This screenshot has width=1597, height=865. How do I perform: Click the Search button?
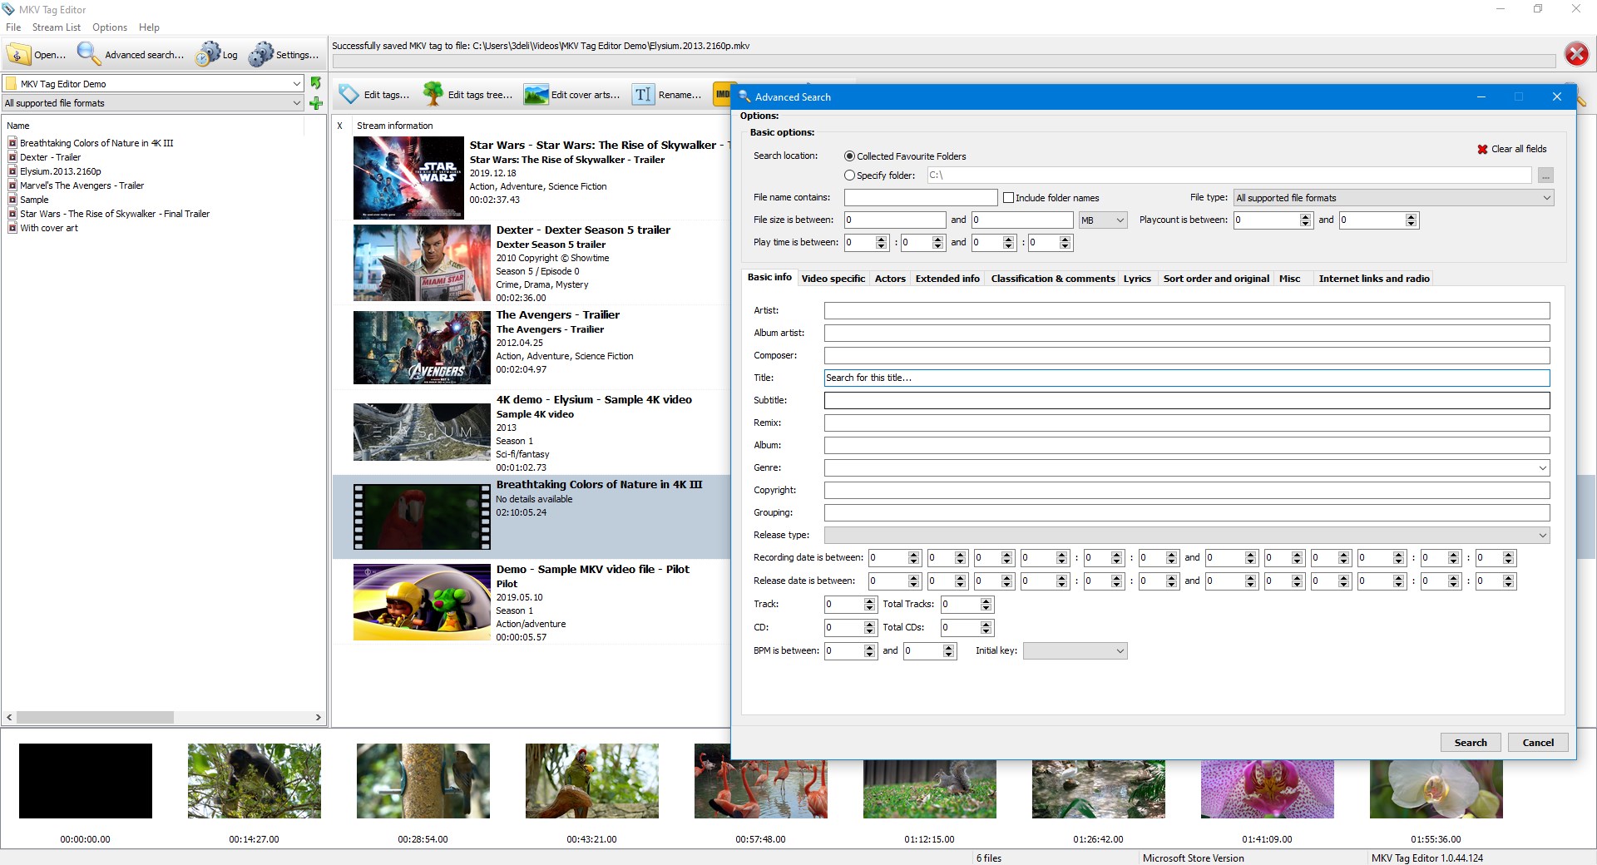coord(1471,743)
